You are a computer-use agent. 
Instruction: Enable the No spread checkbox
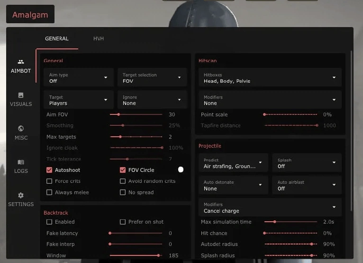123,192
